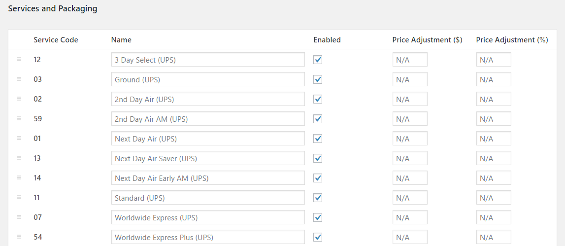Disable the Standard (UPS) service checkbox
The width and height of the screenshot is (565, 246).
pos(318,198)
